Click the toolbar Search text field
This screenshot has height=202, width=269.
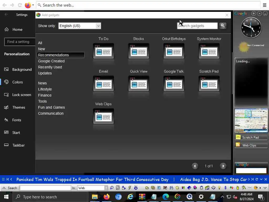pos(45,188)
